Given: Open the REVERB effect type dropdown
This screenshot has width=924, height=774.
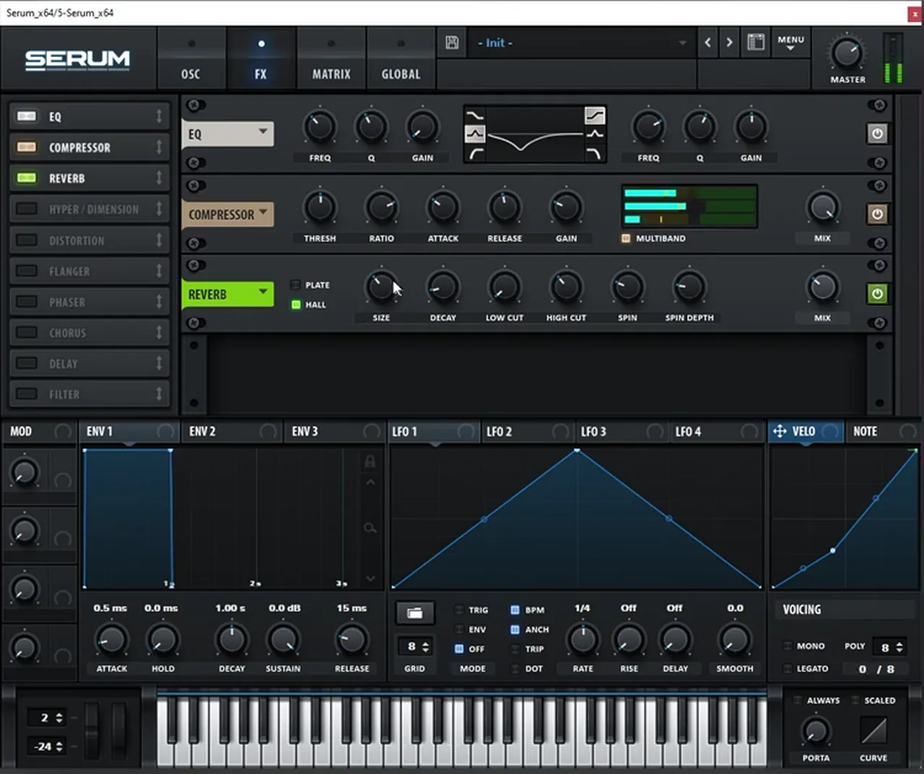Looking at the screenshot, I should coord(227,294).
